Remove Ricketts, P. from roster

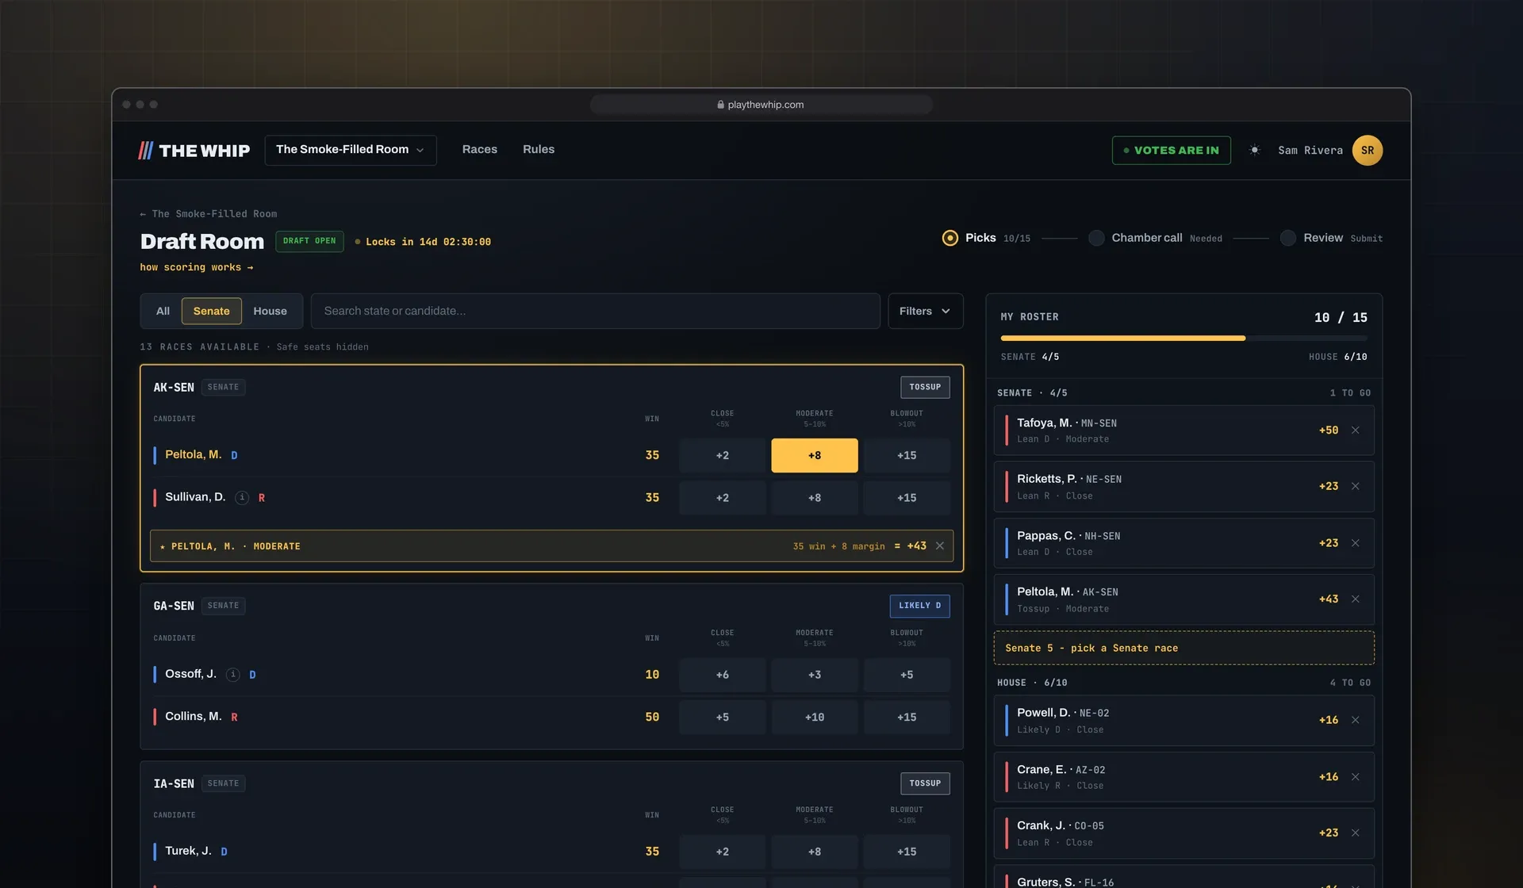click(x=1356, y=486)
